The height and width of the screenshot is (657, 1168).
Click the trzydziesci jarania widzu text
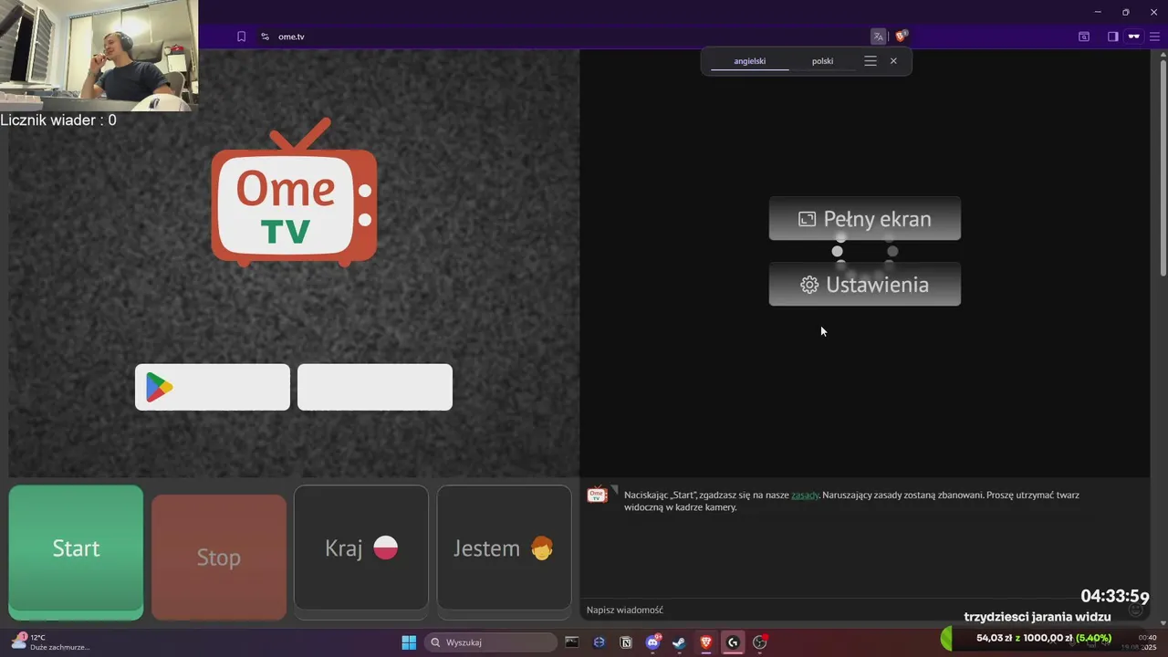tap(1038, 617)
